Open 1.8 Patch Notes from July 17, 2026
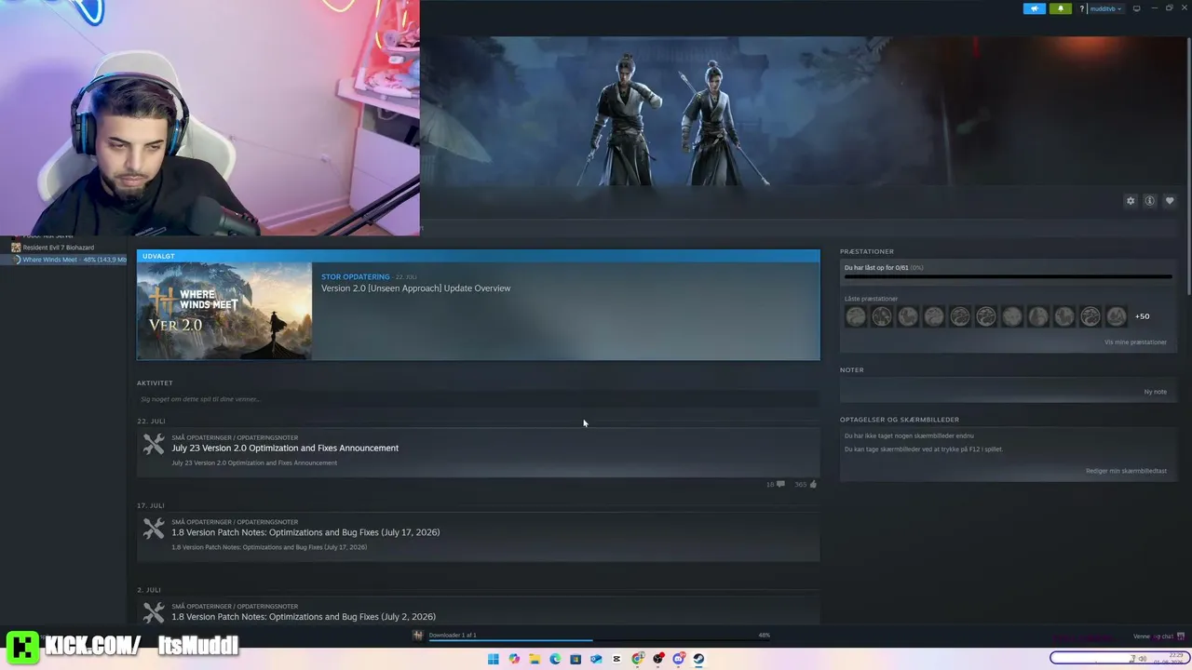 (x=305, y=532)
